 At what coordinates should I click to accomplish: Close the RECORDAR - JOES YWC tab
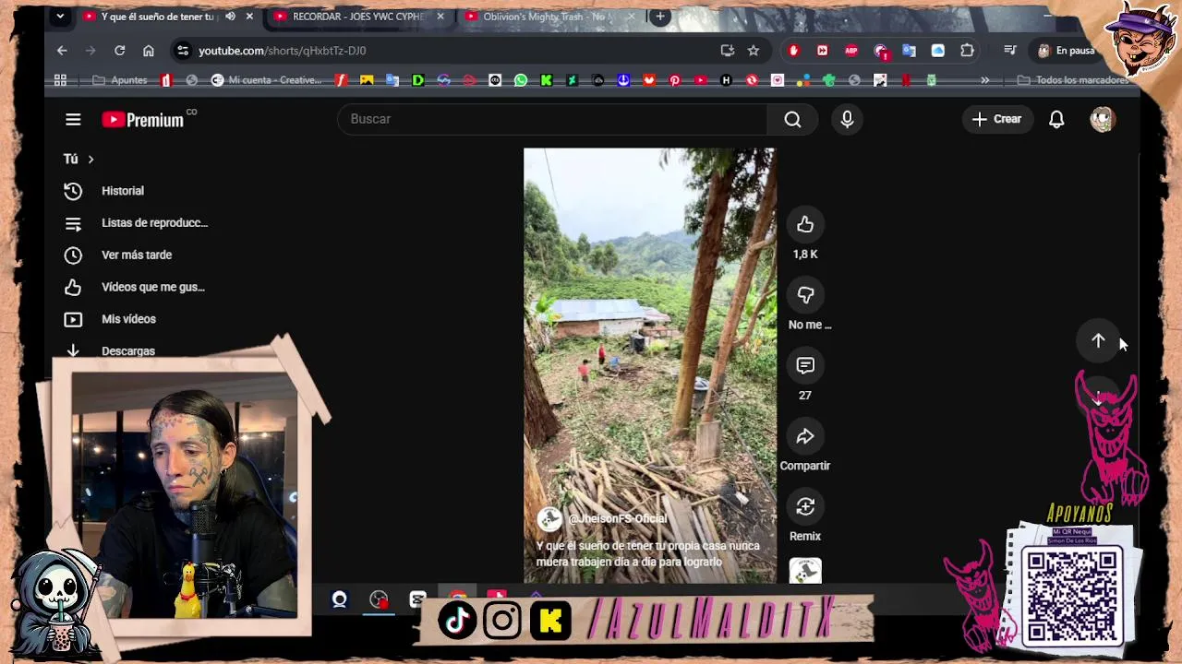(440, 17)
